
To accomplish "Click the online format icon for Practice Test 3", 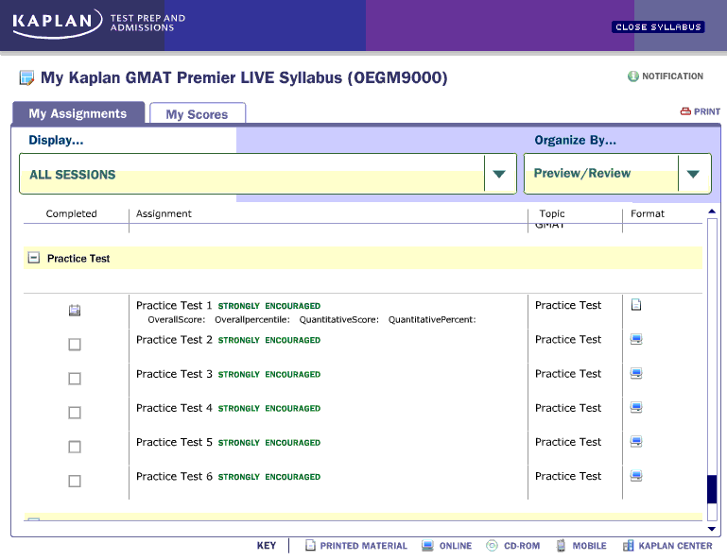I will 636,374.
